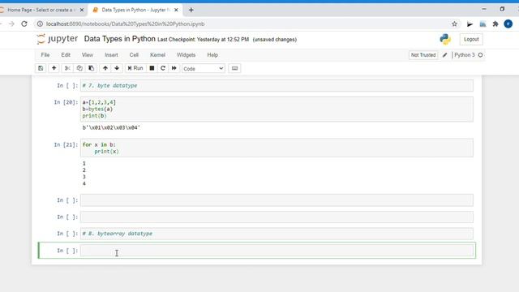The height and width of the screenshot is (292, 519).
Task: Open the browser profile avatar
Action: [x=508, y=24]
